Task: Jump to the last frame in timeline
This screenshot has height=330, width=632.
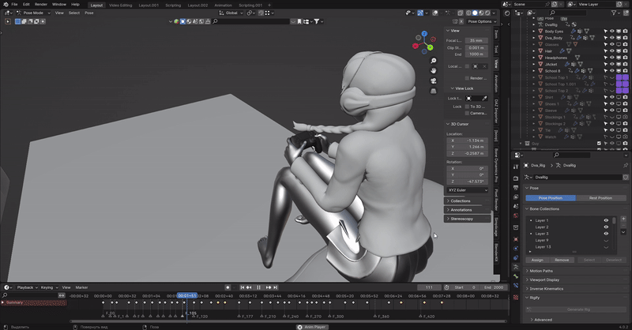Action: tap(275, 287)
